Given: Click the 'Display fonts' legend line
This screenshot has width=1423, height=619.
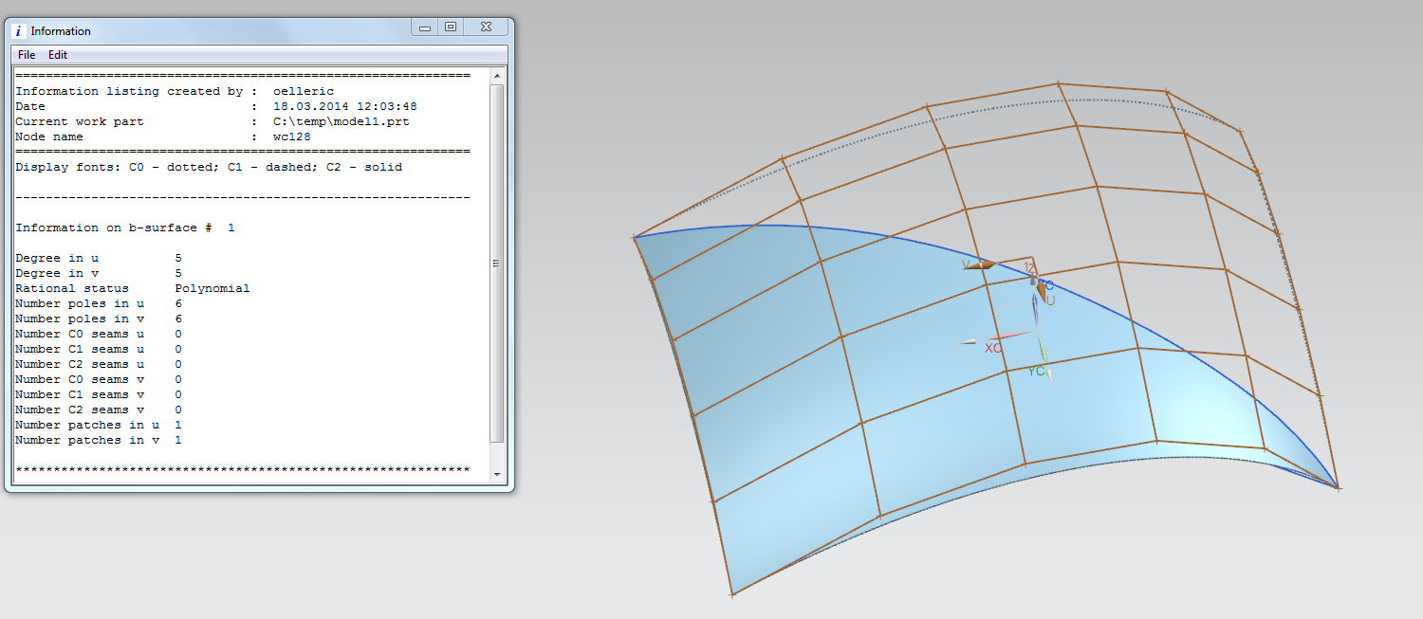Looking at the screenshot, I should (209, 167).
